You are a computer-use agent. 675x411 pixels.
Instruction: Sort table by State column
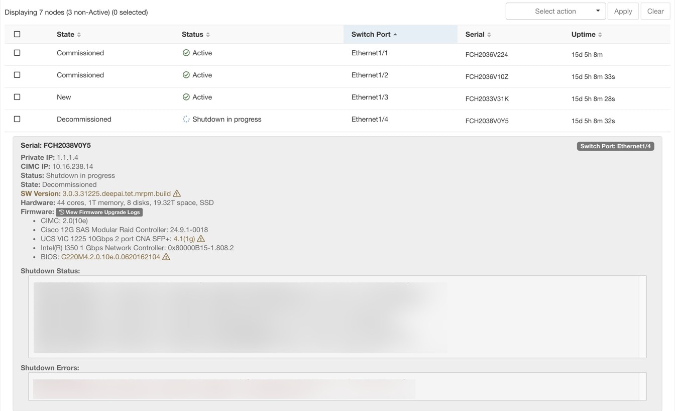coord(69,34)
